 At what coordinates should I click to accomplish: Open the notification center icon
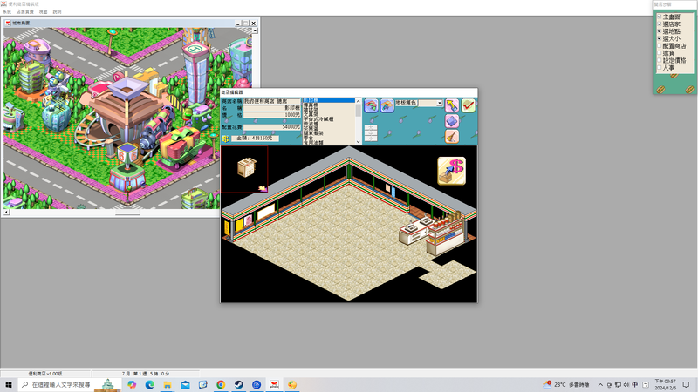click(x=686, y=385)
